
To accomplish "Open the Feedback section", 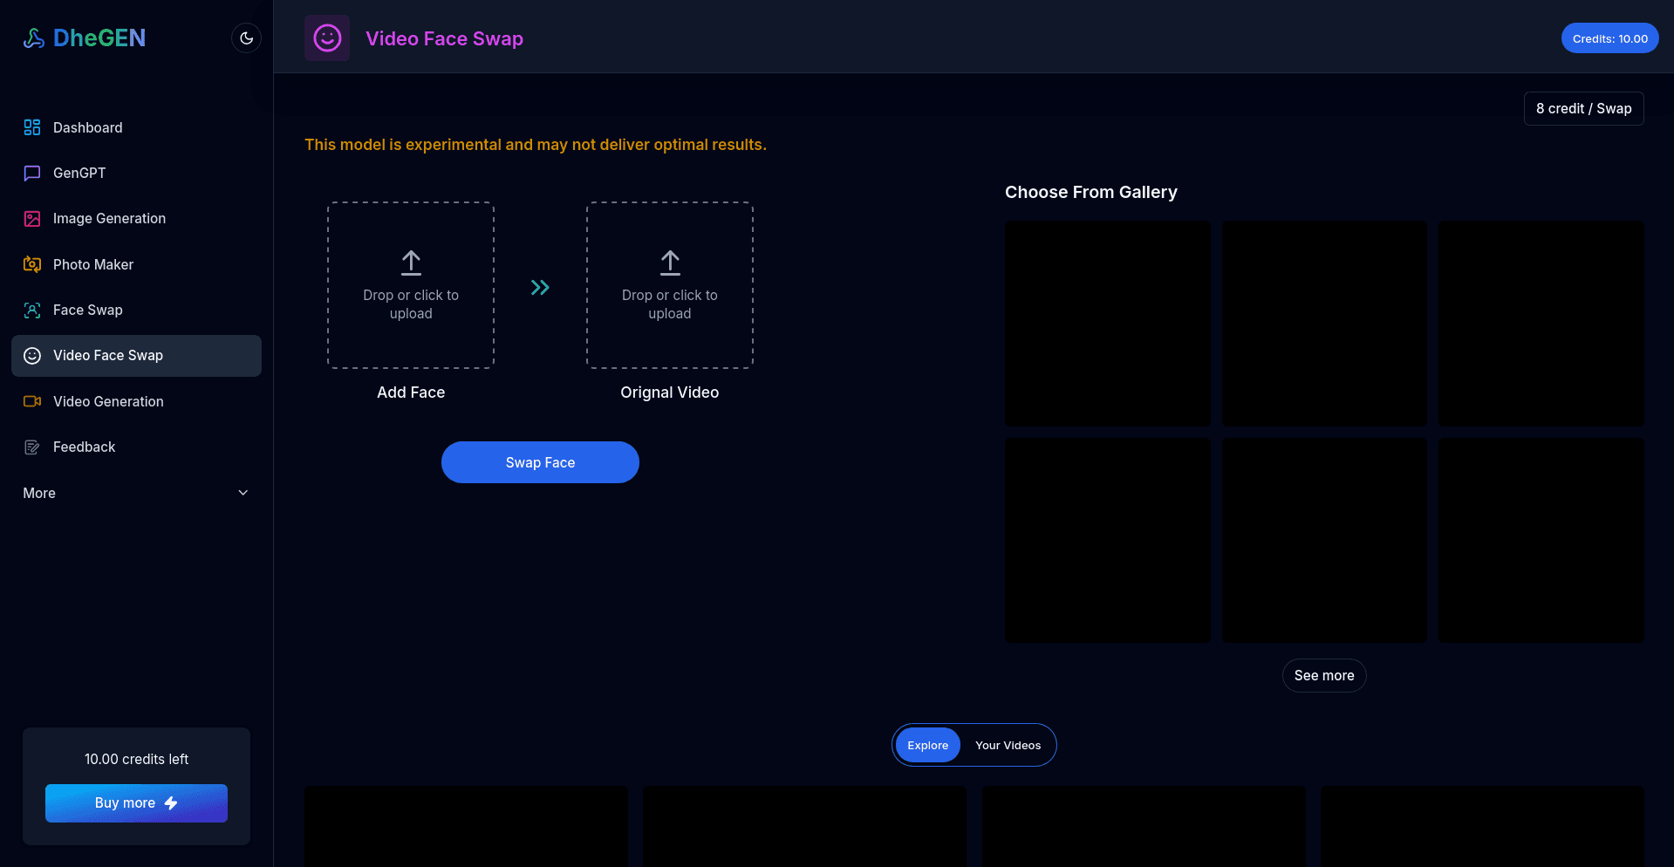I will coord(83,447).
